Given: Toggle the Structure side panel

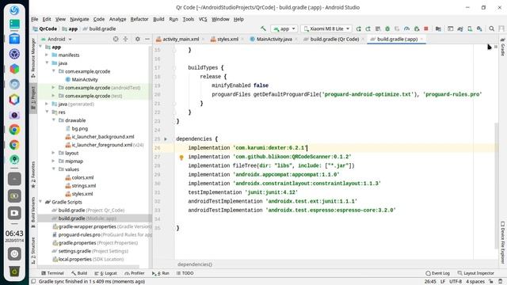Looking at the screenshot, I should 33,251.
